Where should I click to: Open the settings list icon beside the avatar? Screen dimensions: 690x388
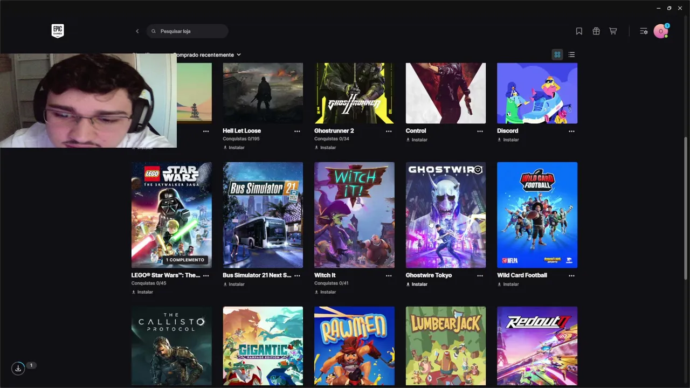[x=644, y=31]
